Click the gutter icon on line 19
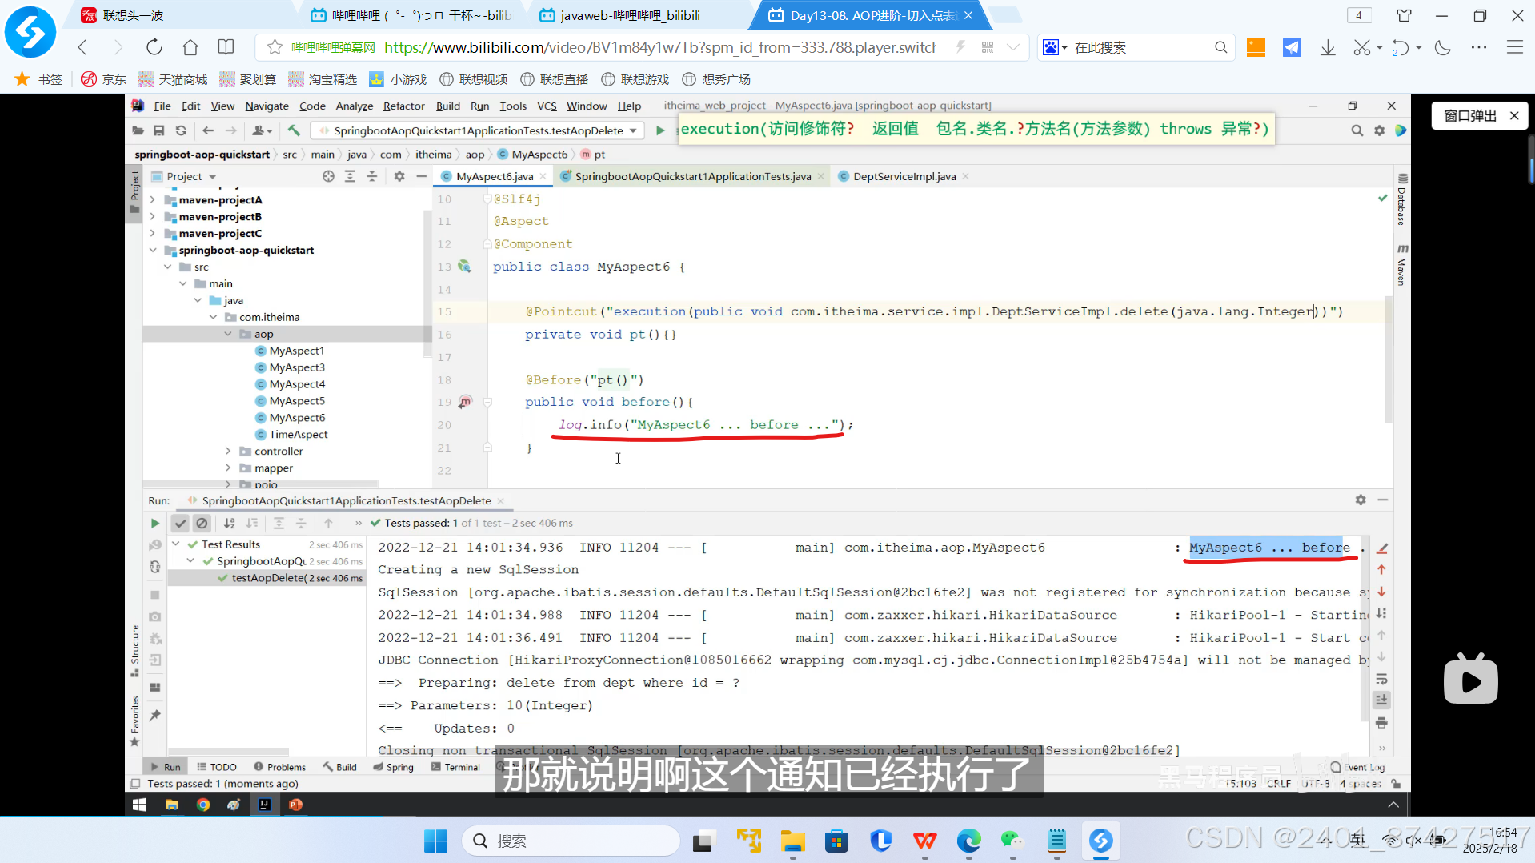The width and height of the screenshot is (1535, 863). click(465, 402)
